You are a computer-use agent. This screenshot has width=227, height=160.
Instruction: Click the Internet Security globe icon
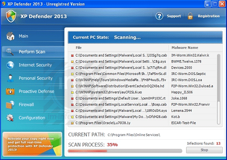click(10, 65)
